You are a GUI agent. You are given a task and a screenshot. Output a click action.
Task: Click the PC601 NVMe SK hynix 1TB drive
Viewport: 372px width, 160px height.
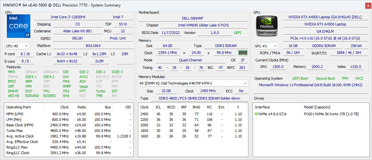[331, 114]
